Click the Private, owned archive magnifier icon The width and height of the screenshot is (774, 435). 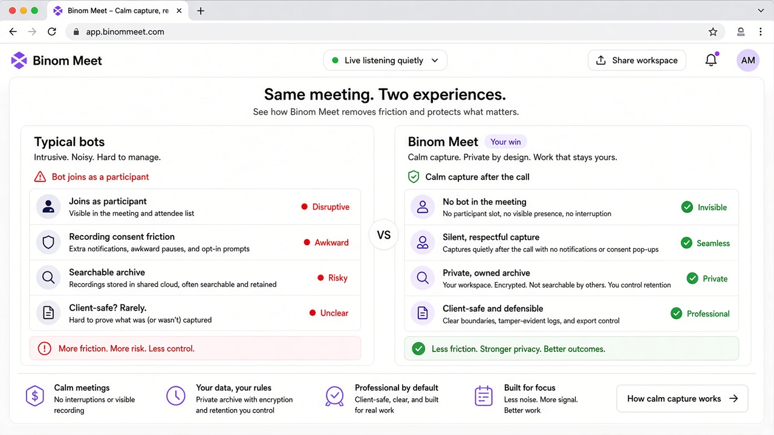pos(423,279)
